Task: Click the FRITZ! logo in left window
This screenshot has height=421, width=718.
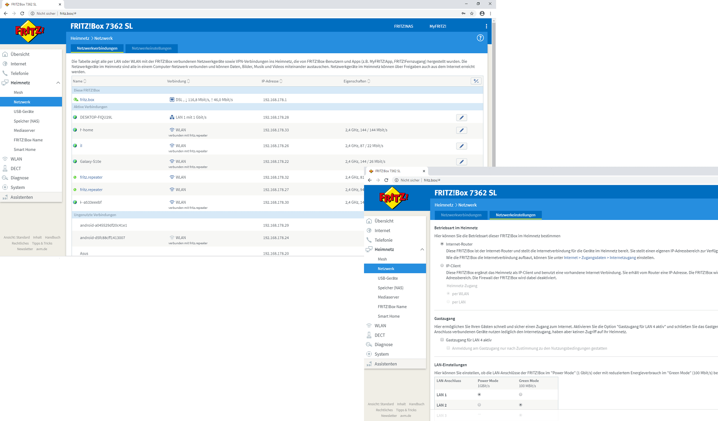Action: [x=30, y=32]
